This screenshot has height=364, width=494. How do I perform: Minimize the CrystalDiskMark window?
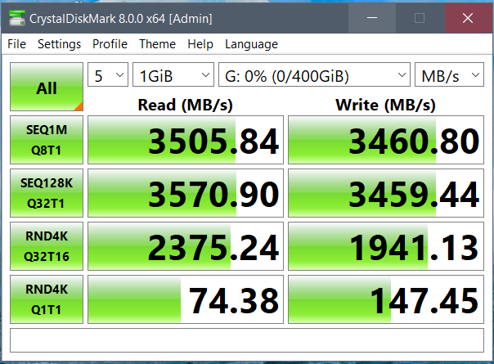[372, 18]
